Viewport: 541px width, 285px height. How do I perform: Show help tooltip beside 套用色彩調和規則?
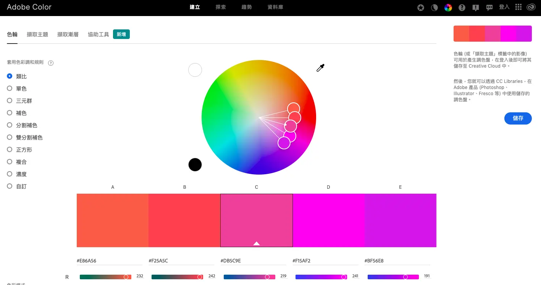tap(51, 63)
